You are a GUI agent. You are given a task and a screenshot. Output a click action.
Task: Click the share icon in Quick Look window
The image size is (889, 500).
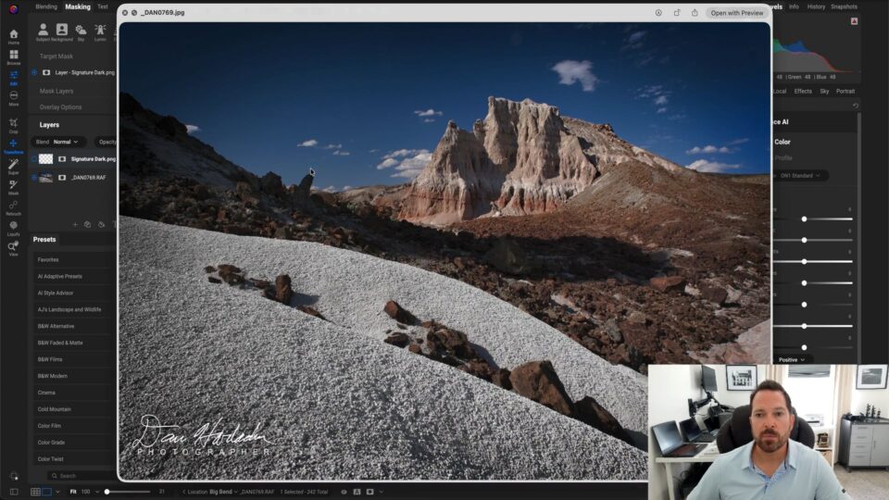tap(695, 12)
